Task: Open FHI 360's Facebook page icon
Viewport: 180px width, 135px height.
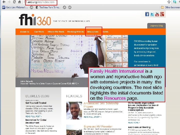Action: click(x=147, y=14)
